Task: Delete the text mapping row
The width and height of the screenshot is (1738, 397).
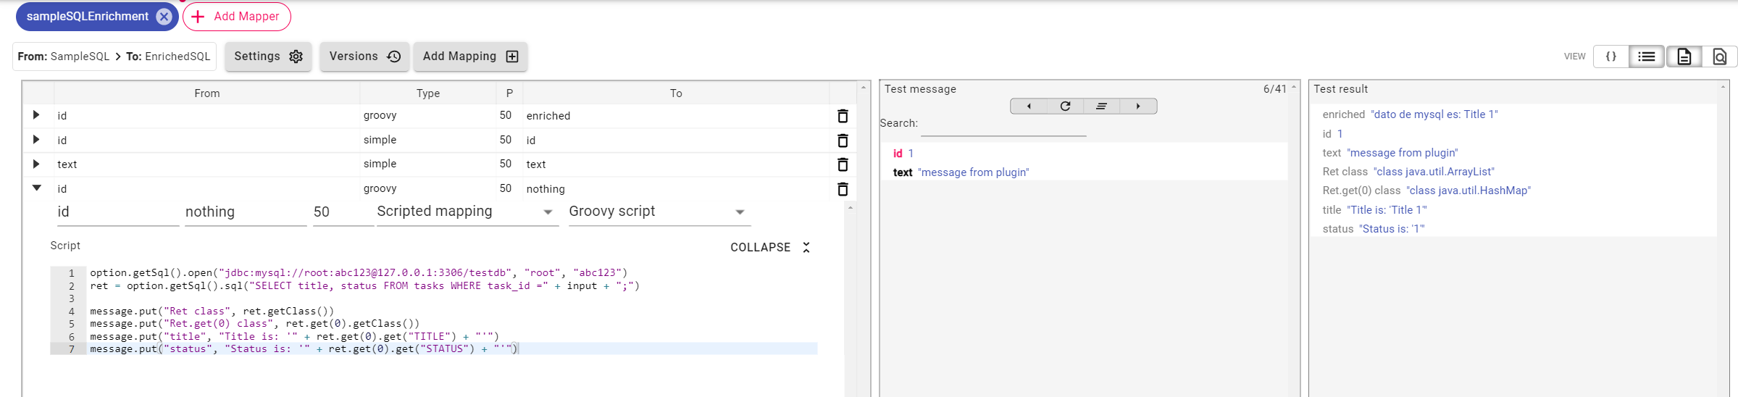Action: [843, 164]
